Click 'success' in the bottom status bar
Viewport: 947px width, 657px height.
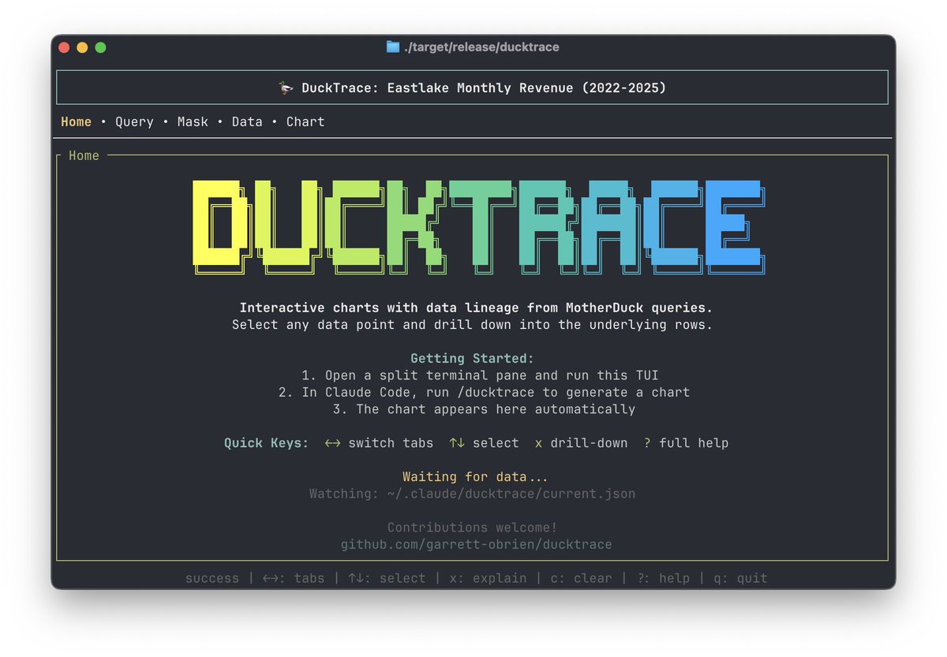click(211, 578)
